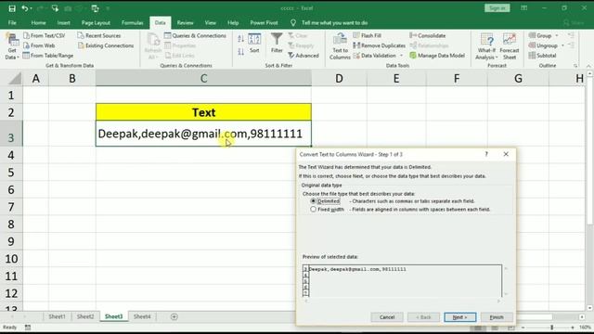This screenshot has width=594, height=334.
Task: Open the Data Validation button
Action: pyautogui.click(x=375, y=56)
